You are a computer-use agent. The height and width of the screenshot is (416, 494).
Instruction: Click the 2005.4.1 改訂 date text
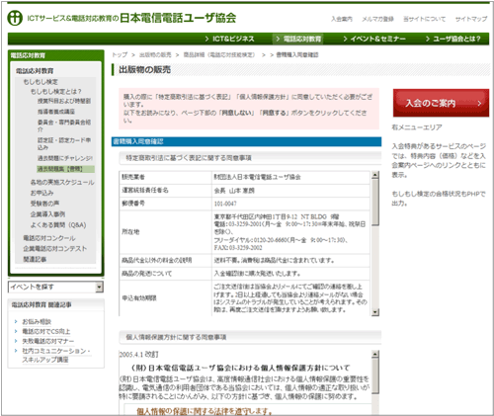(x=138, y=355)
